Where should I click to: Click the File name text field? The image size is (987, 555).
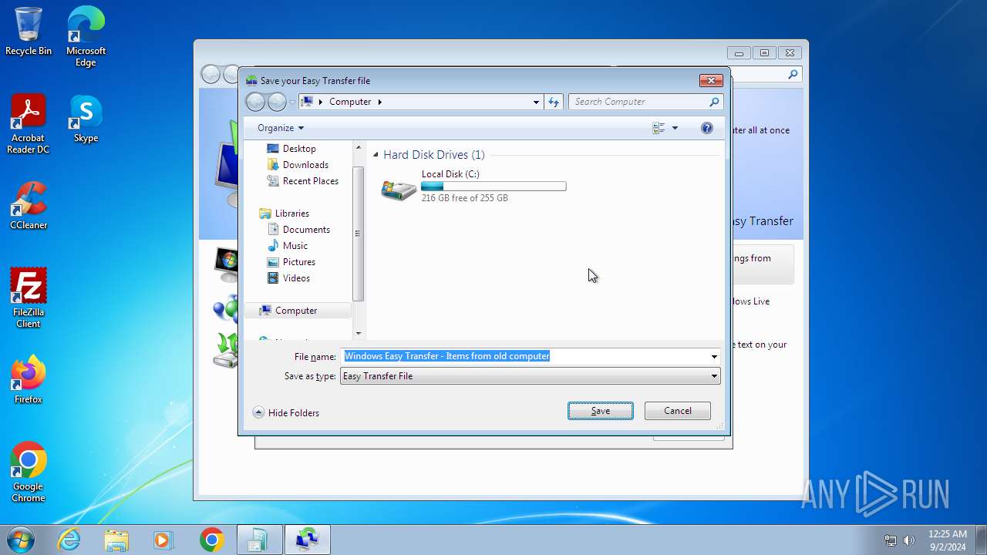tap(524, 356)
